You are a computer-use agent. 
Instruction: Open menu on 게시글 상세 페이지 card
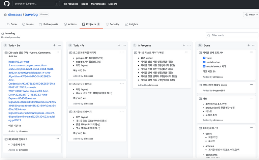pos(122,111)
